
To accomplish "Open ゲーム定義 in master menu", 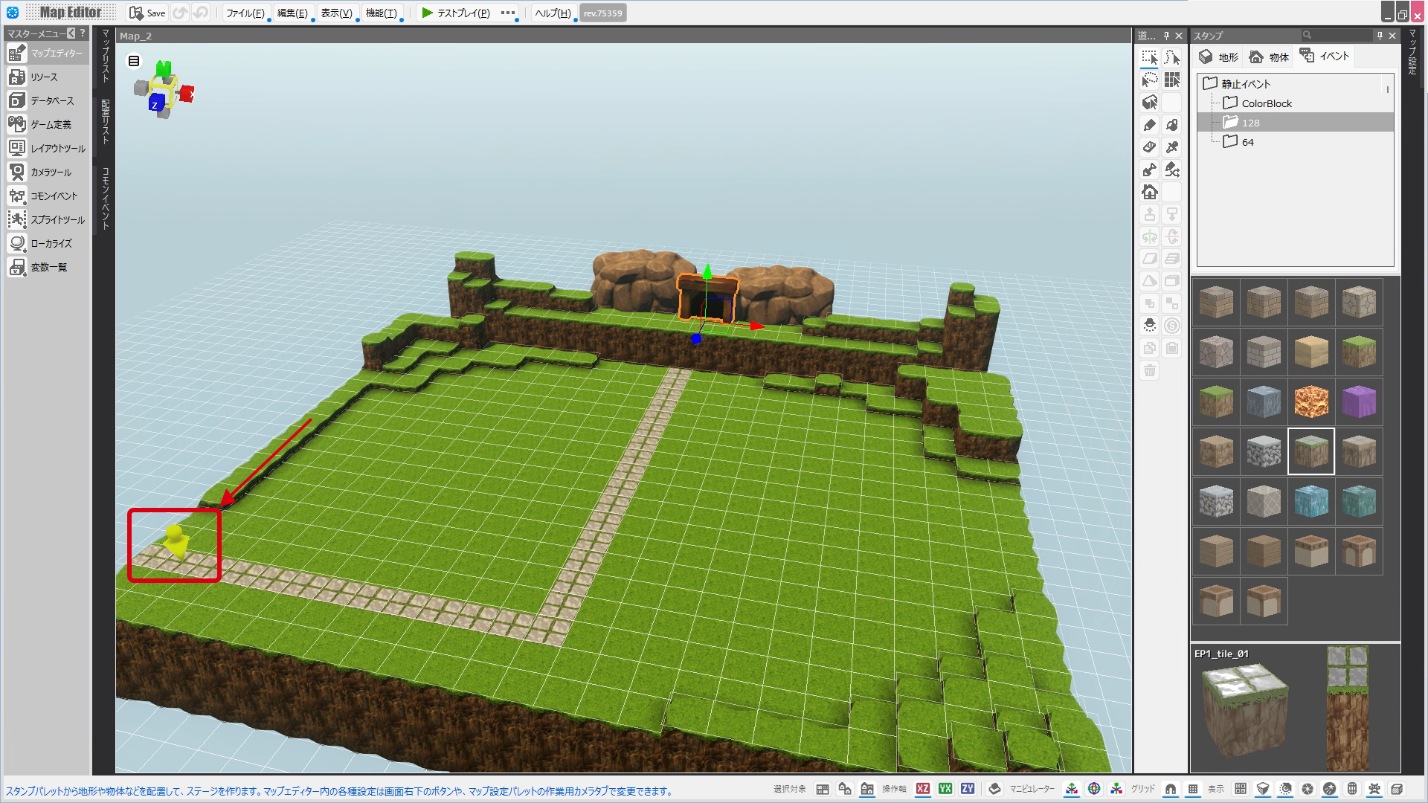I will click(x=47, y=125).
